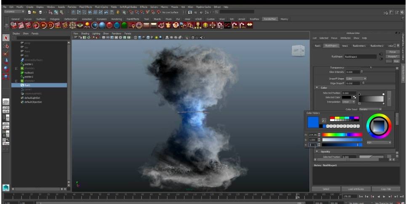Choose the Lasso Select tool
406x204 pixels.
tap(6, 46)
